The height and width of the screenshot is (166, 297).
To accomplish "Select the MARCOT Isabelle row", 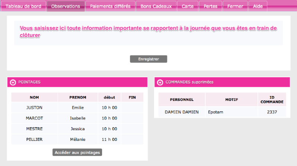I will [x=77, y=118].
